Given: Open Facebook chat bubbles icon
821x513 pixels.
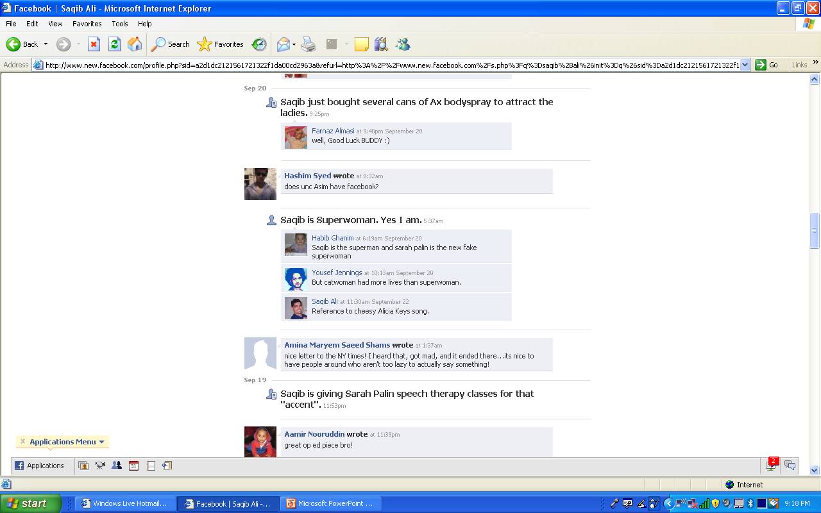Looking at the screenshot, I should click(790, 466).
